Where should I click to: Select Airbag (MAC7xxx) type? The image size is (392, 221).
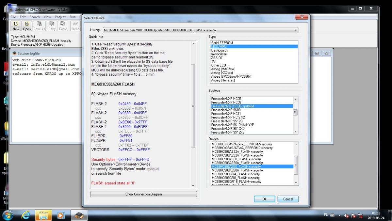point(254,69)
